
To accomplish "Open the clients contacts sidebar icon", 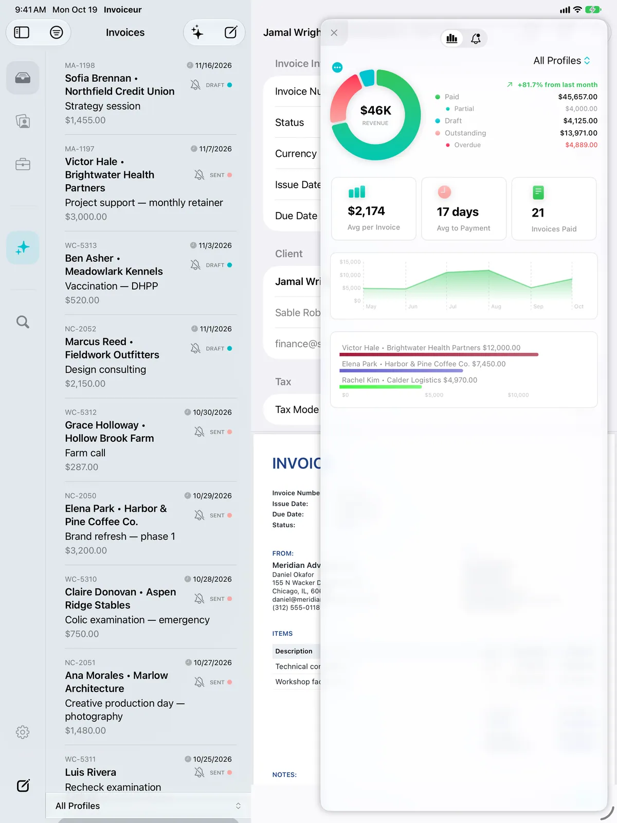I will (23, 121).
